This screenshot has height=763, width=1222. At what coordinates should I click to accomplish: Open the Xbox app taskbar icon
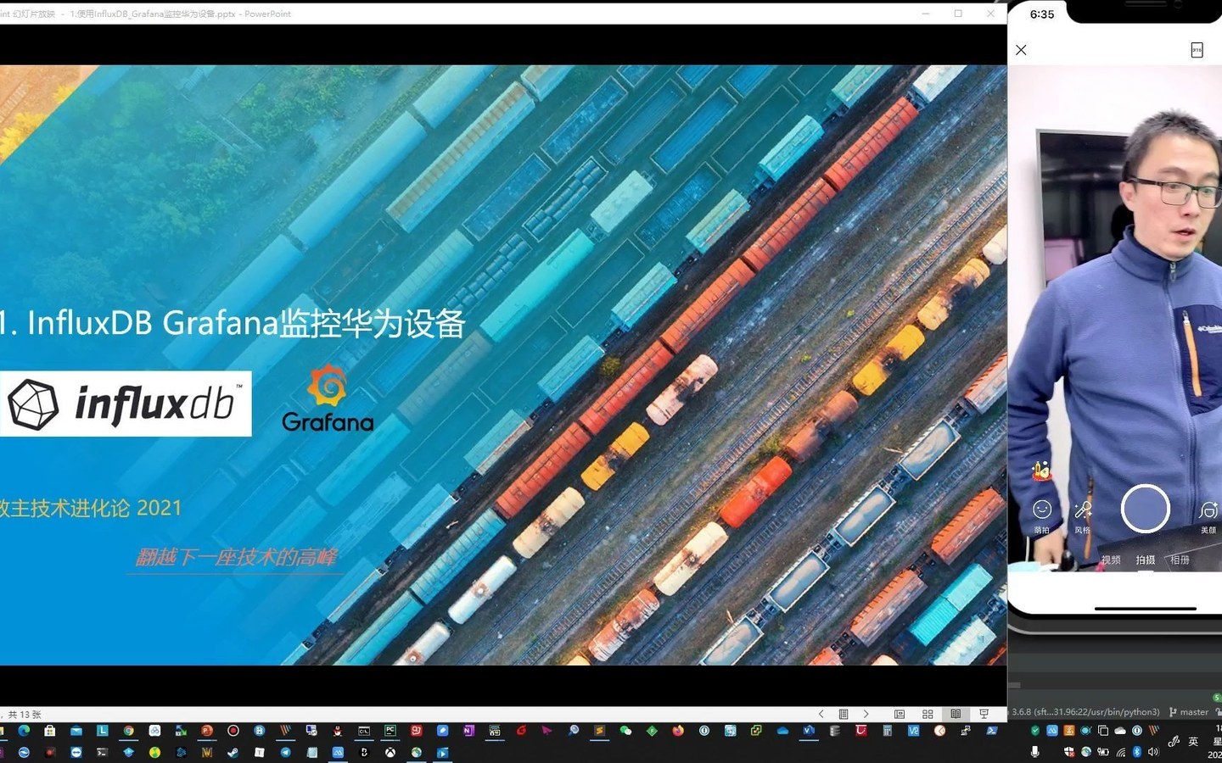click(x=390, y=752)
